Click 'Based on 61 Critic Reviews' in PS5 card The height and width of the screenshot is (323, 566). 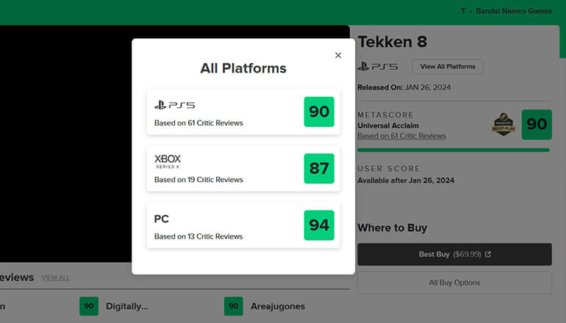click(x=198, y=123)
